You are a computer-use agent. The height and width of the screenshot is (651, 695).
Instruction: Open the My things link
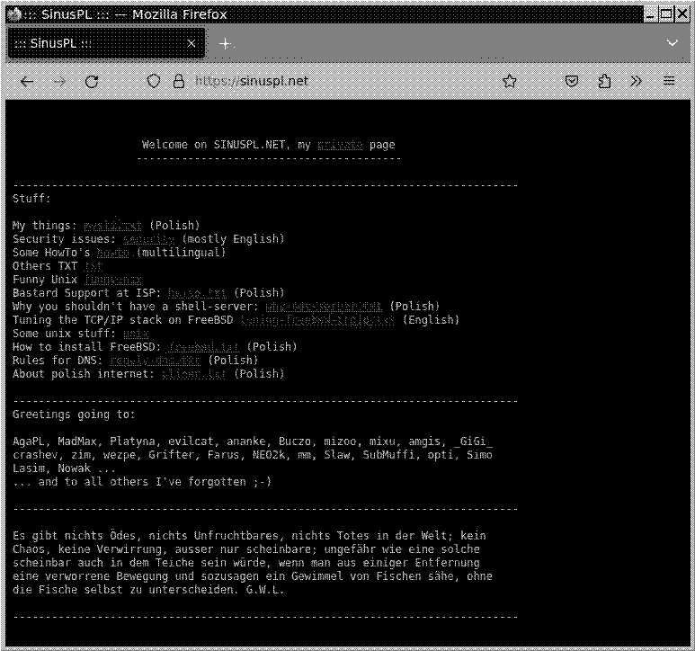point(112,226)
